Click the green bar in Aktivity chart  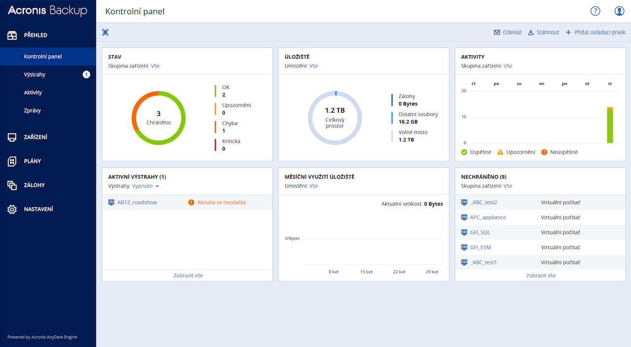[610, 126]
